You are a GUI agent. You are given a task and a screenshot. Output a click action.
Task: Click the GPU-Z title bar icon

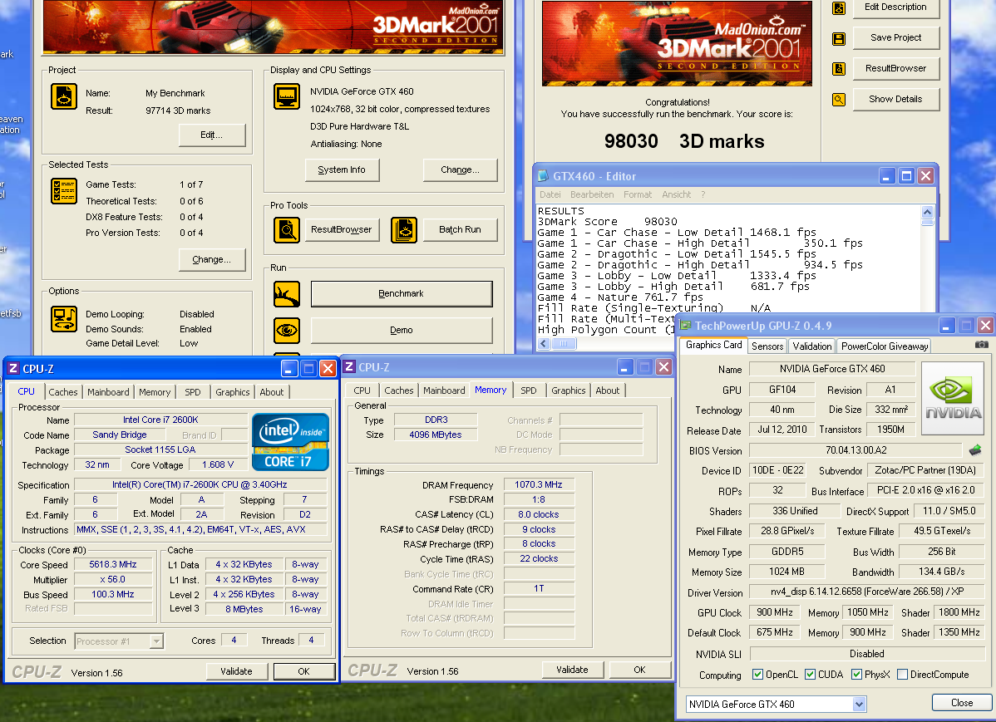(685, 326)
